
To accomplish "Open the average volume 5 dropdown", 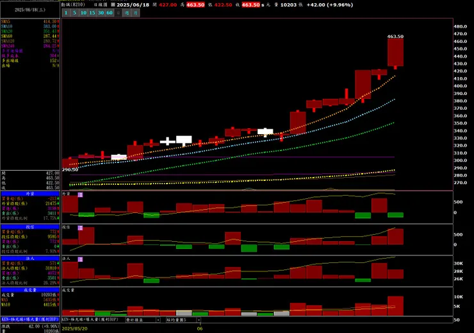I will point(183,320).
